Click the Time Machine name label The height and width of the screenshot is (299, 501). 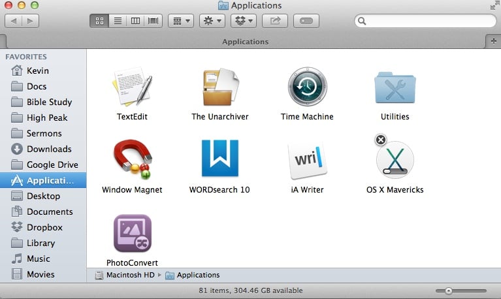(x=307, y=117)
